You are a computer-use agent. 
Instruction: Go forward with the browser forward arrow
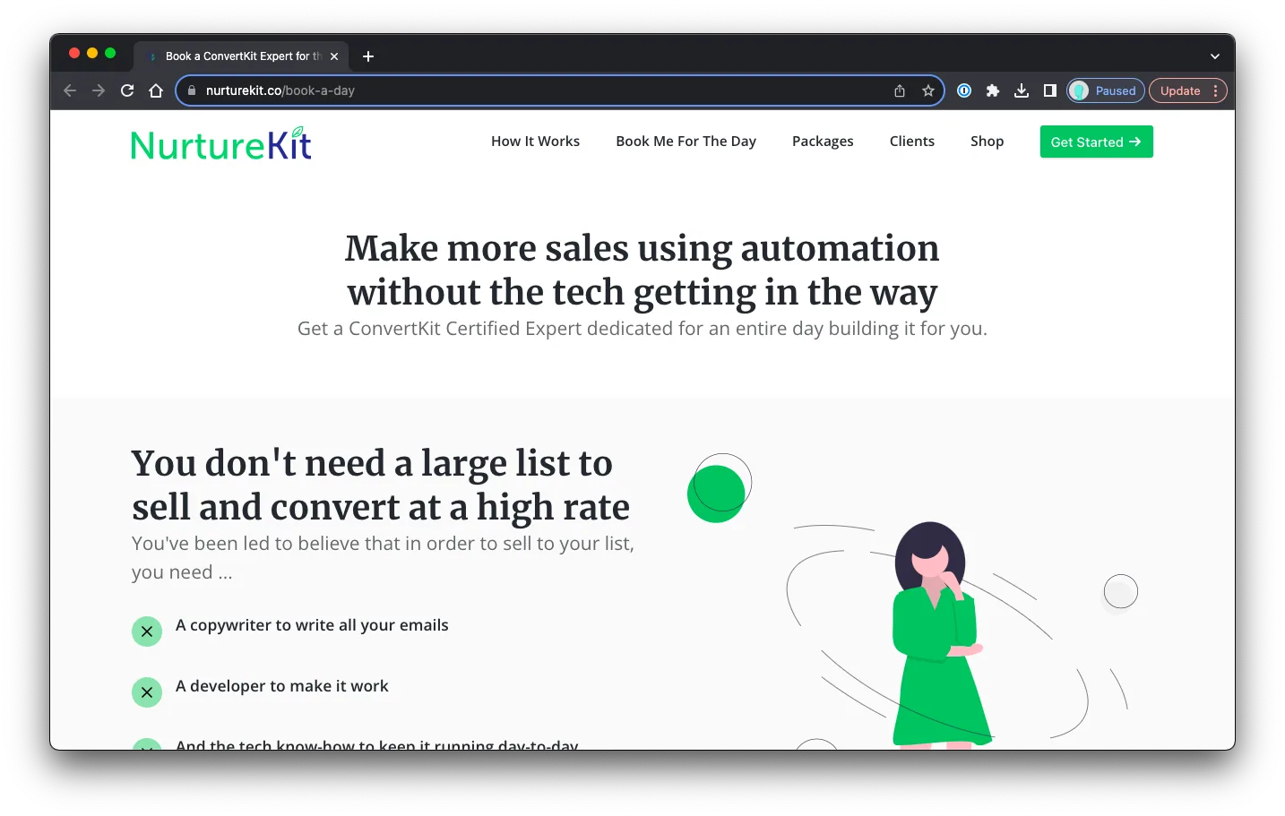point(99,90)
